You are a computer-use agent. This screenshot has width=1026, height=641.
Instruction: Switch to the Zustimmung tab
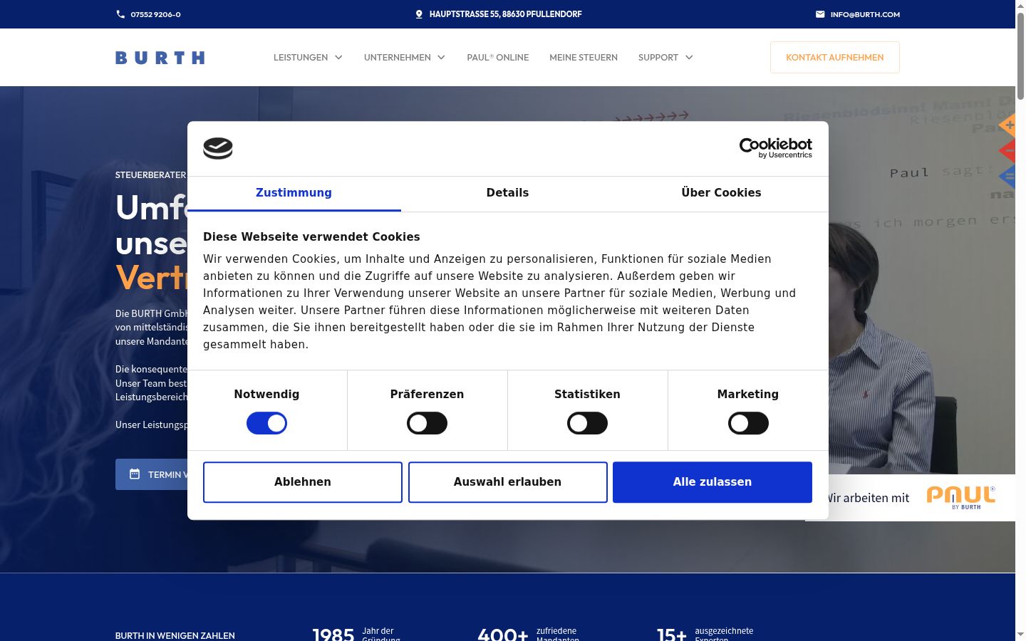(294, 193)
